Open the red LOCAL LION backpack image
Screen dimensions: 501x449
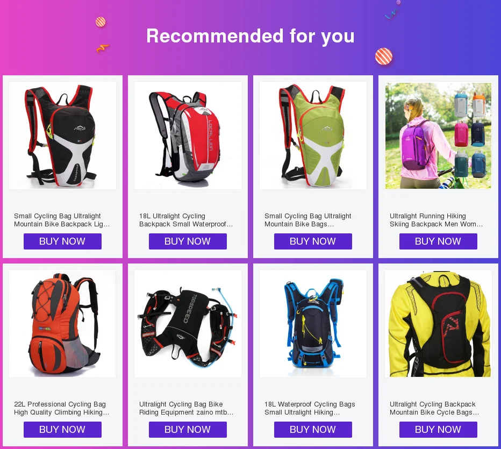188,136
